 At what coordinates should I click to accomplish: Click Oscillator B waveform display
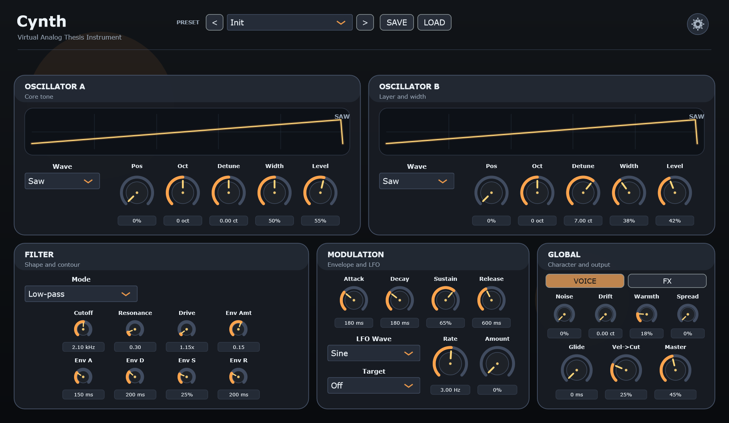tap(542, 132)
